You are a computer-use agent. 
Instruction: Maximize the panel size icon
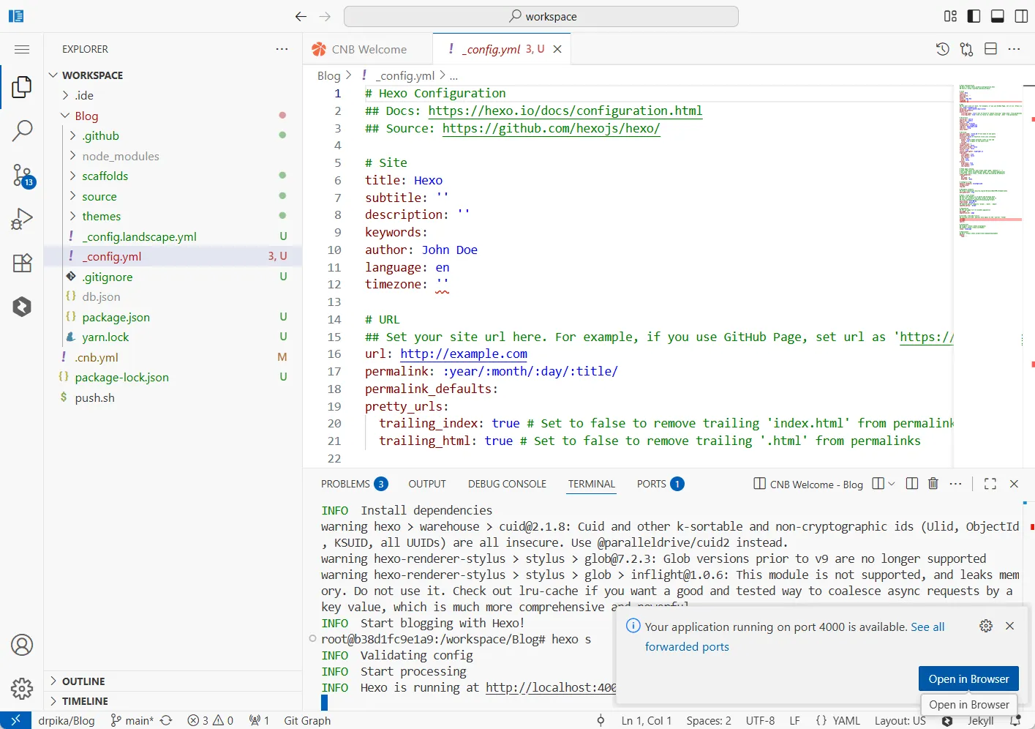[x=990, y=484]
